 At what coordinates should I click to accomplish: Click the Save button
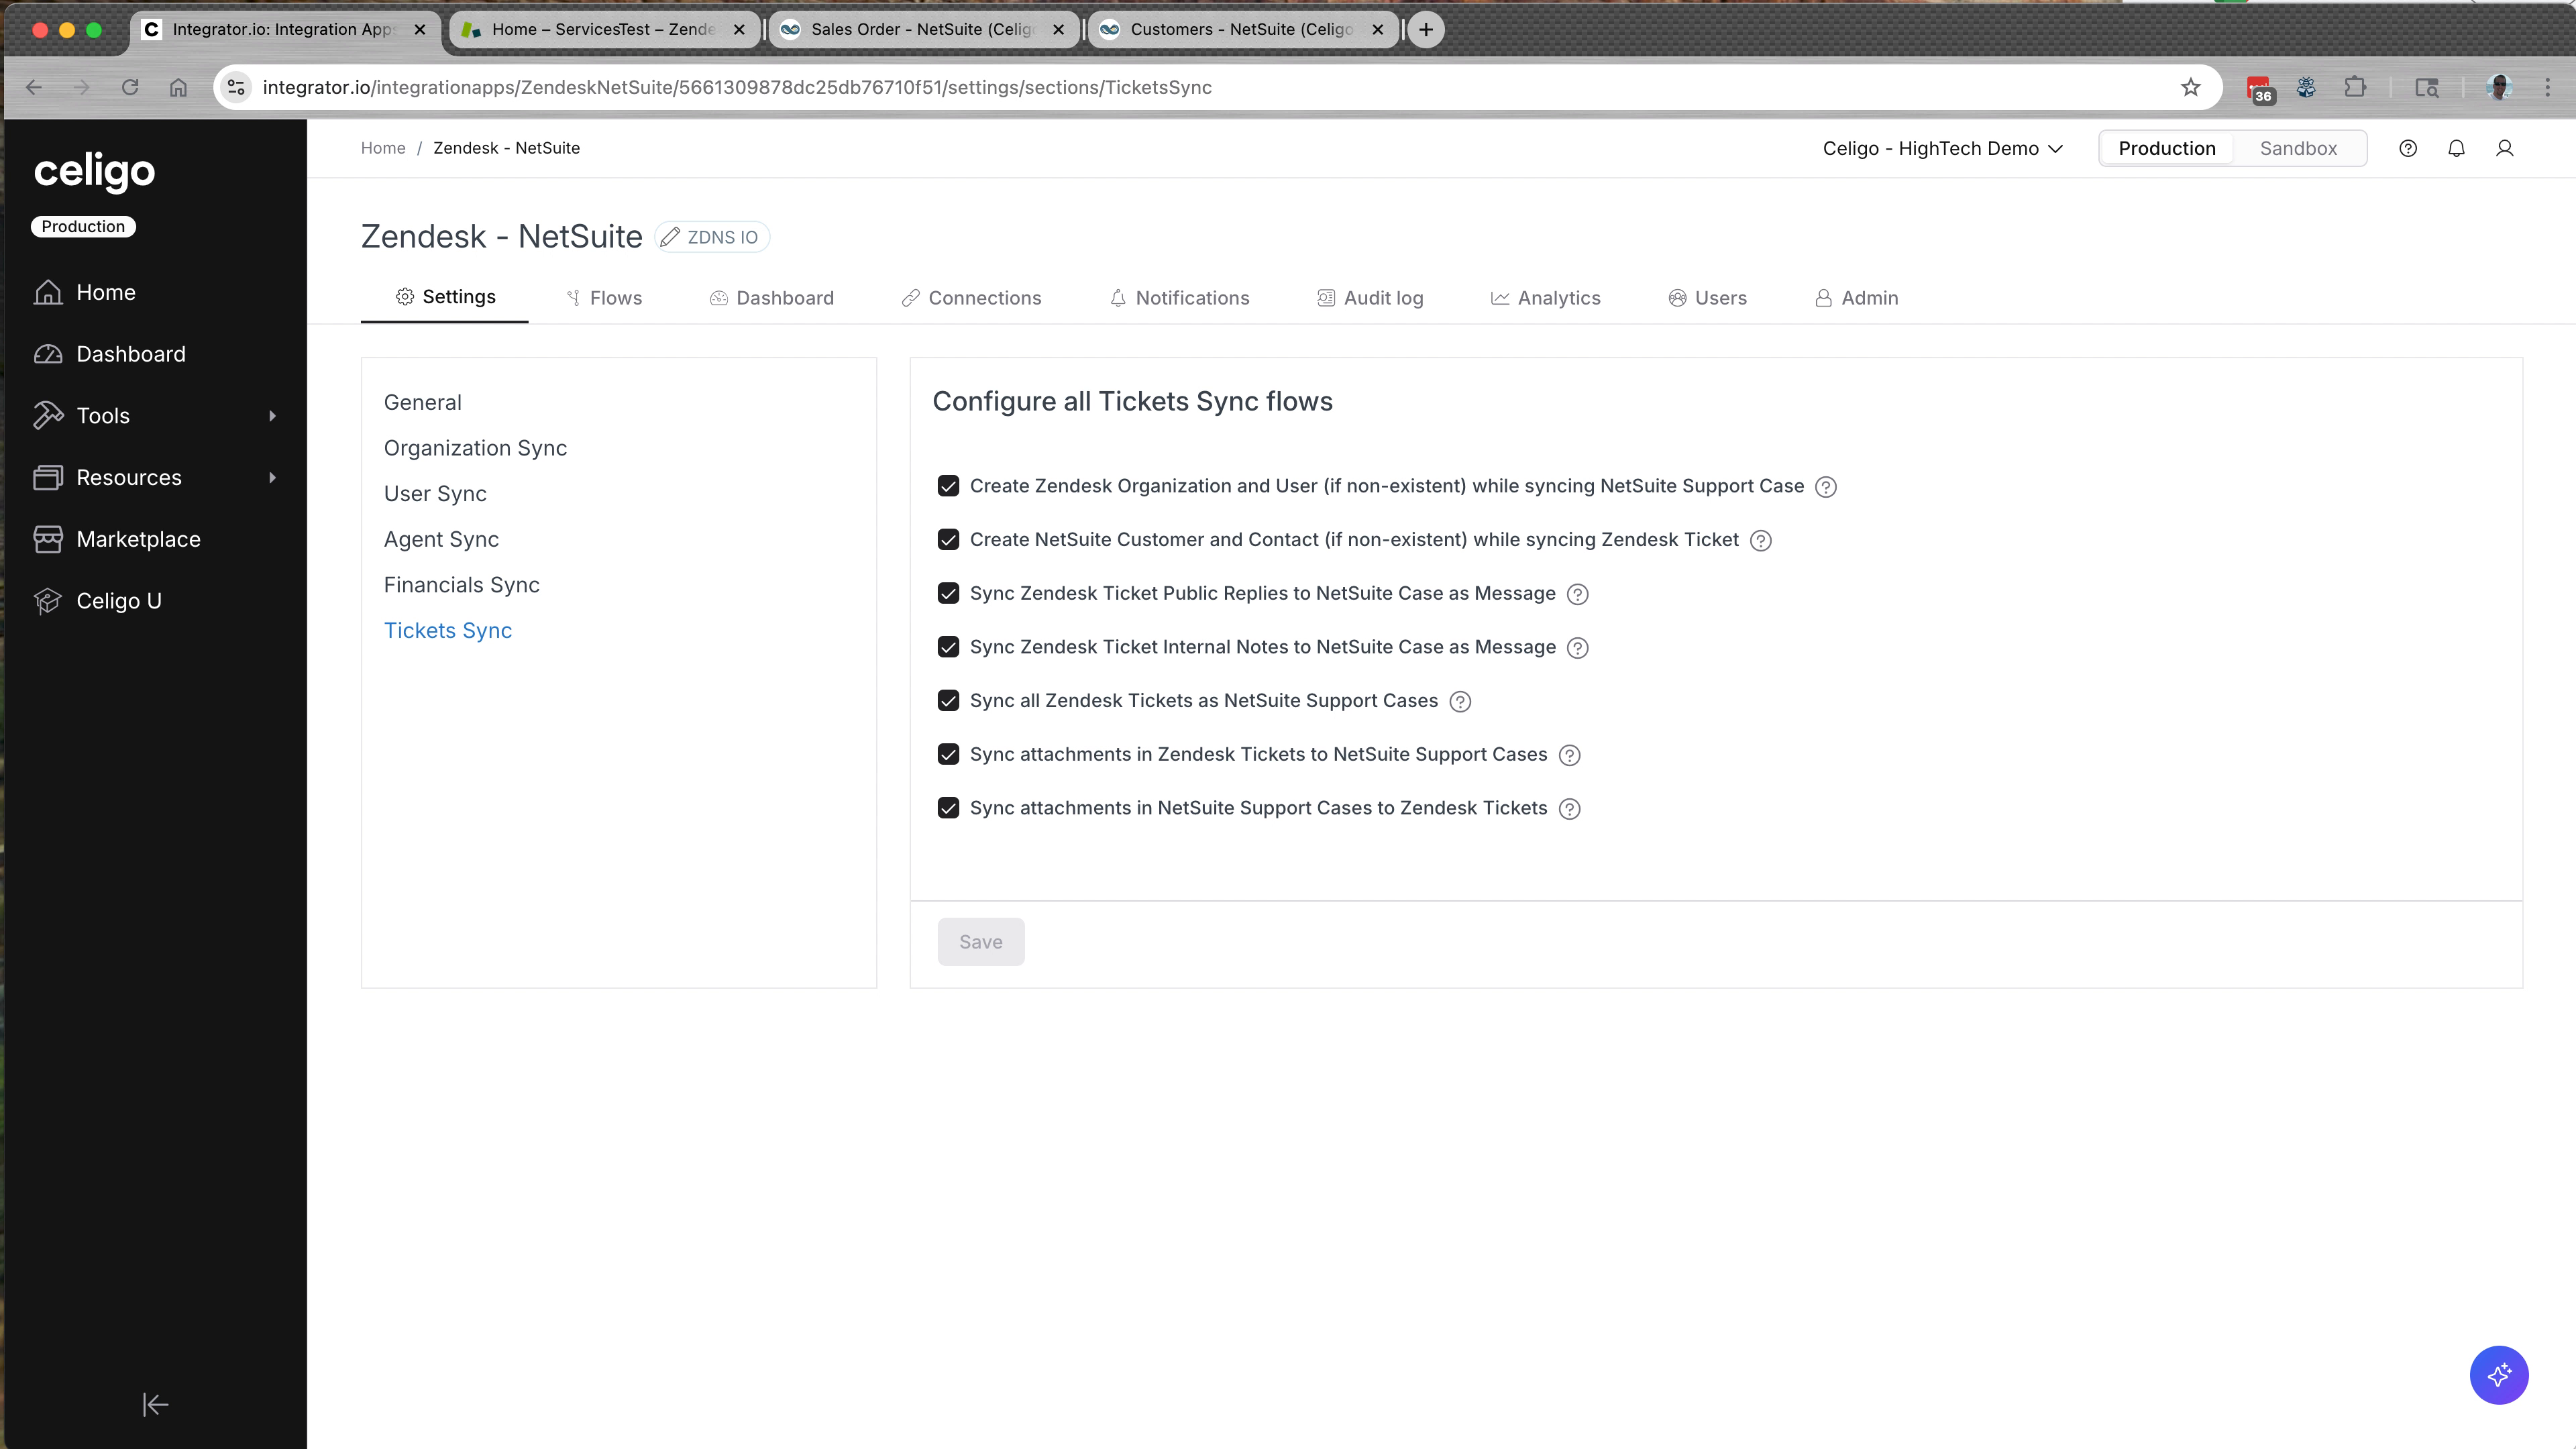tap(980, 941)
